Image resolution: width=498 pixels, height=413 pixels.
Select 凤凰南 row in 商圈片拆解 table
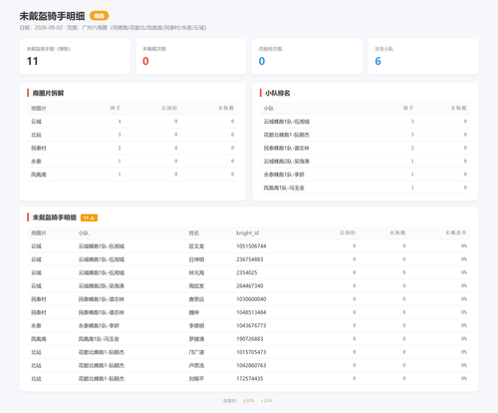[132, 175]
